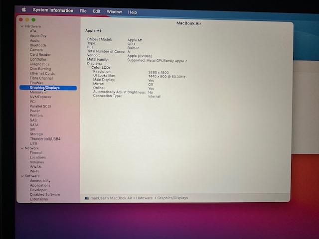The width and height of the screenshot is (319, 239).
Task: Click the resolution value 2880 x 1800
Action: (159, 73)
